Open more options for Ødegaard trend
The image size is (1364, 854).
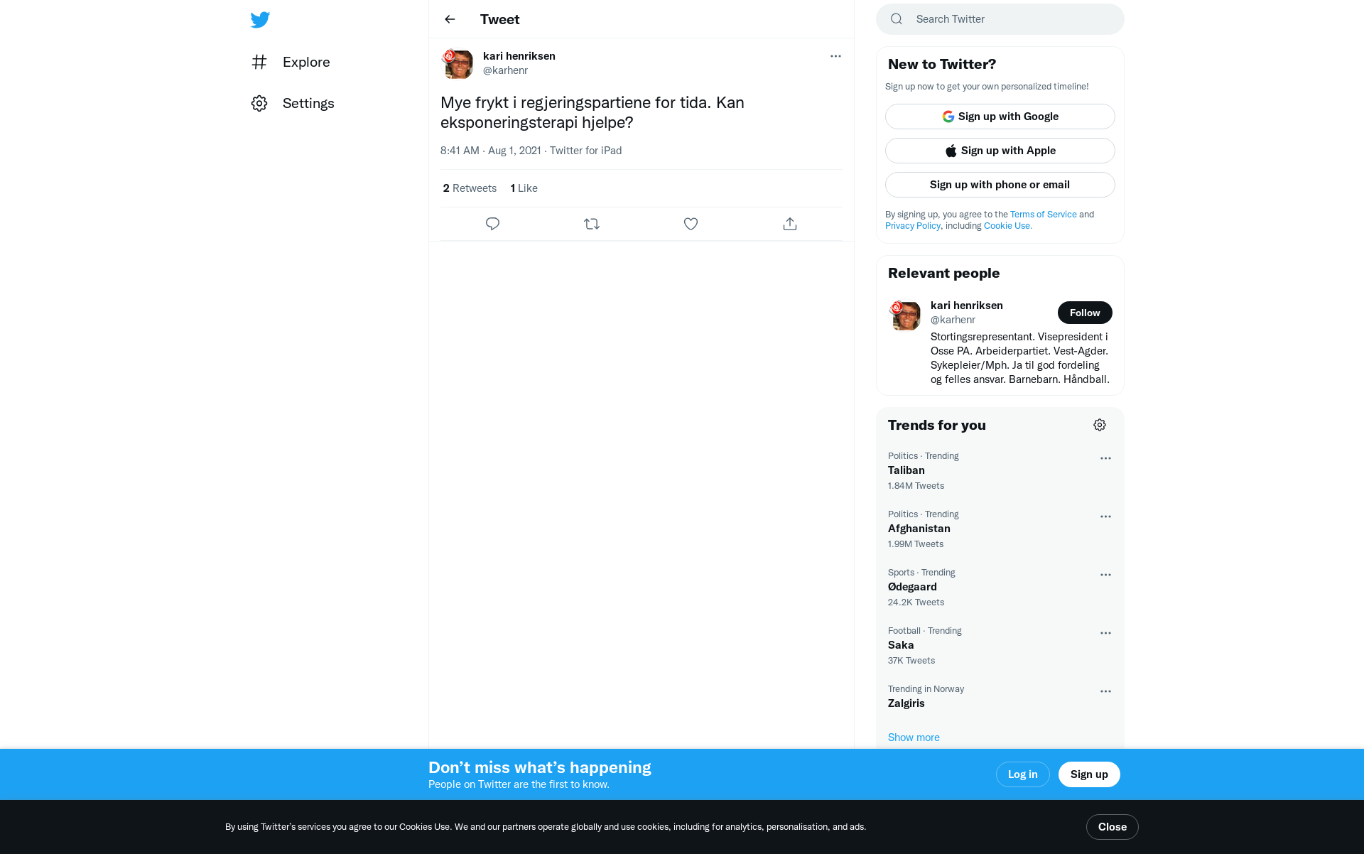1105,575
